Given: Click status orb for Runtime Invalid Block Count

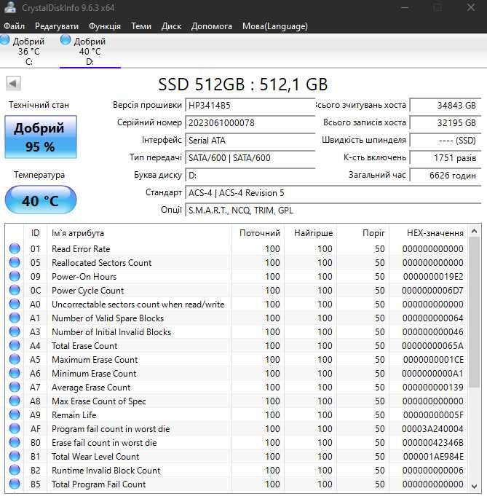Looking at the screenshot, I should click(15, 470).
